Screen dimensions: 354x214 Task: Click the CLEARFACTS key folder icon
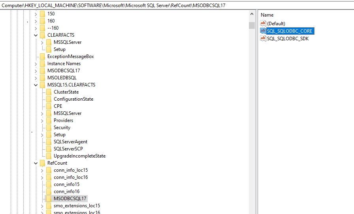(42, 35)
